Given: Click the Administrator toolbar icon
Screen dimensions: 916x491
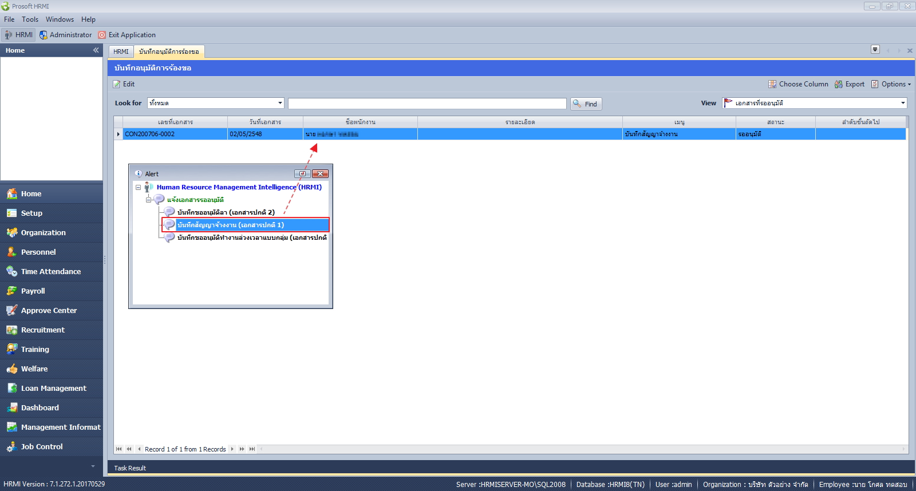Looking at the screenshot, I should click(x=44, y=35).
